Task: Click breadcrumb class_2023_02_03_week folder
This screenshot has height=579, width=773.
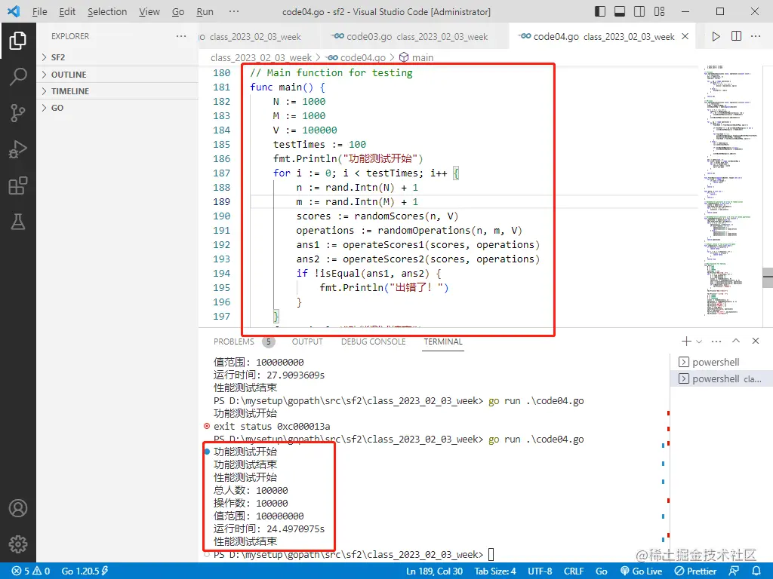Action: 260,57
